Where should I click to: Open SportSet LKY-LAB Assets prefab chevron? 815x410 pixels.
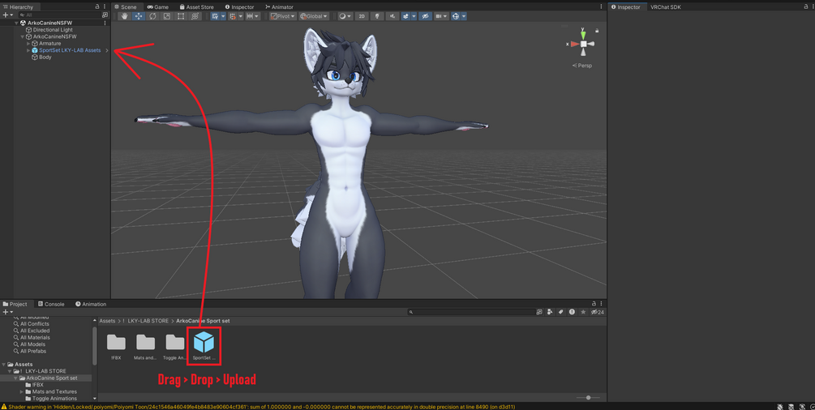[107, 50]
